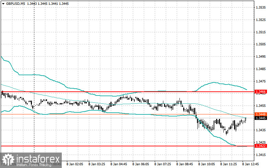Click the GBPUSD,M5 chart title

[x=15, y=3]
